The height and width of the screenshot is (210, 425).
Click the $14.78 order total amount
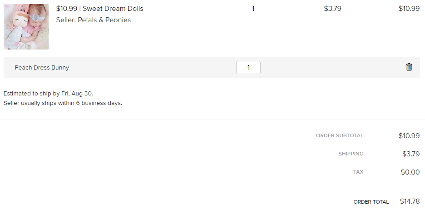click(x=410, y=201)
